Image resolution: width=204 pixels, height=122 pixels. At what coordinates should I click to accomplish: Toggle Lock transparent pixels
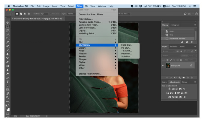pos(167,60)
